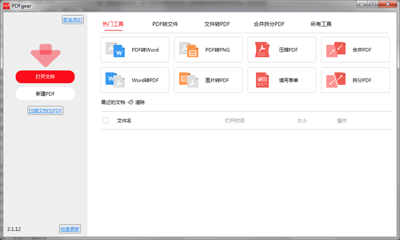Click 清除 to clear recent documents
Screen dimensions: 400x240
140,102
